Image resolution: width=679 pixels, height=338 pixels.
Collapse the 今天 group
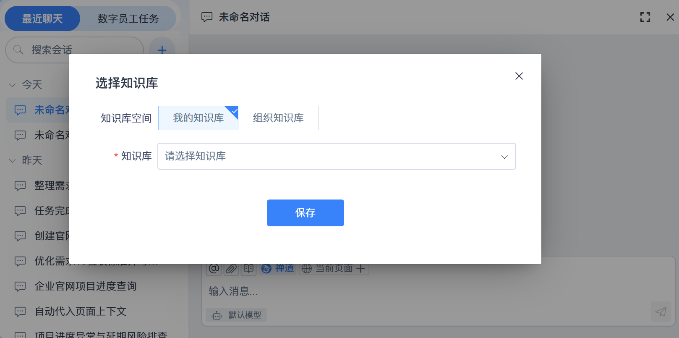13,85
